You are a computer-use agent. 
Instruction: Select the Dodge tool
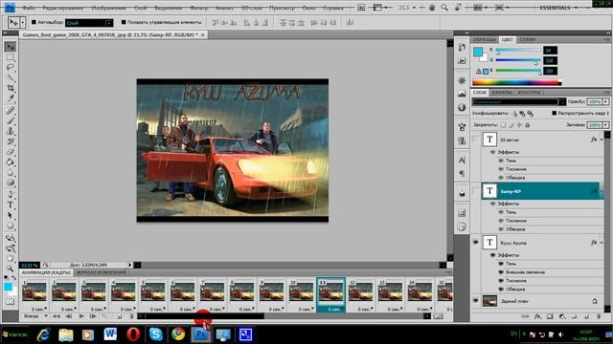[11, 183]
